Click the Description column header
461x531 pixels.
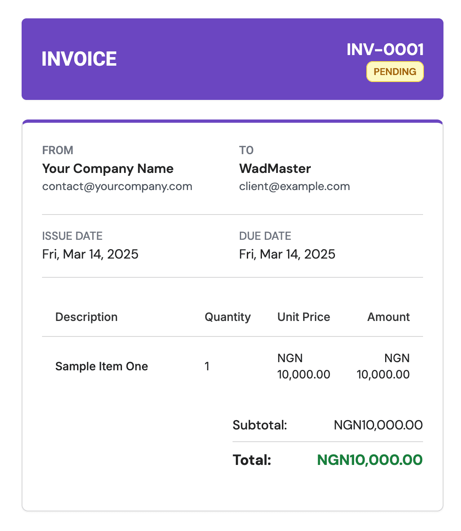tap(86, 317)
